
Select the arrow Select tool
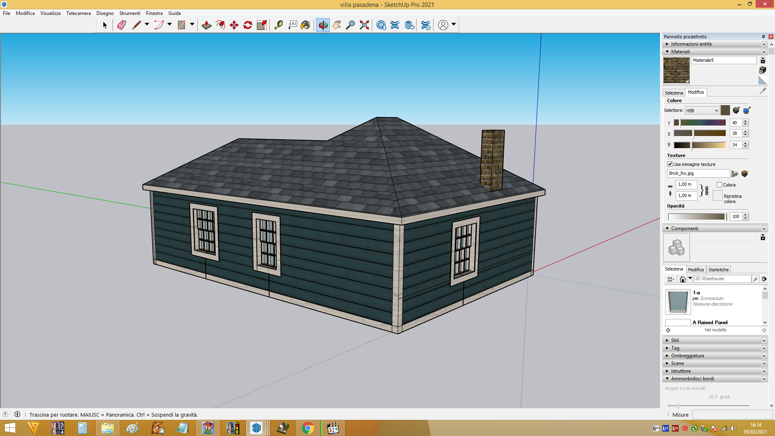click(x=105, y=25)
